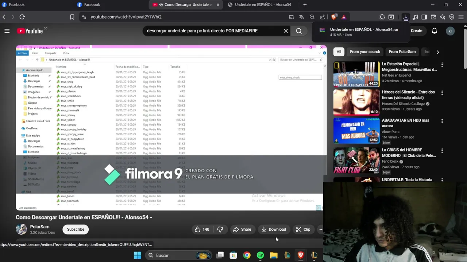
Task: Open Brave Rewards triangle icon
Action: pyautogui.click(x=344, y=17)
